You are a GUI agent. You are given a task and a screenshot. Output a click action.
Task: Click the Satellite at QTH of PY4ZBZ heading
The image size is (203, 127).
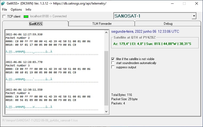(x=135, y=37)
